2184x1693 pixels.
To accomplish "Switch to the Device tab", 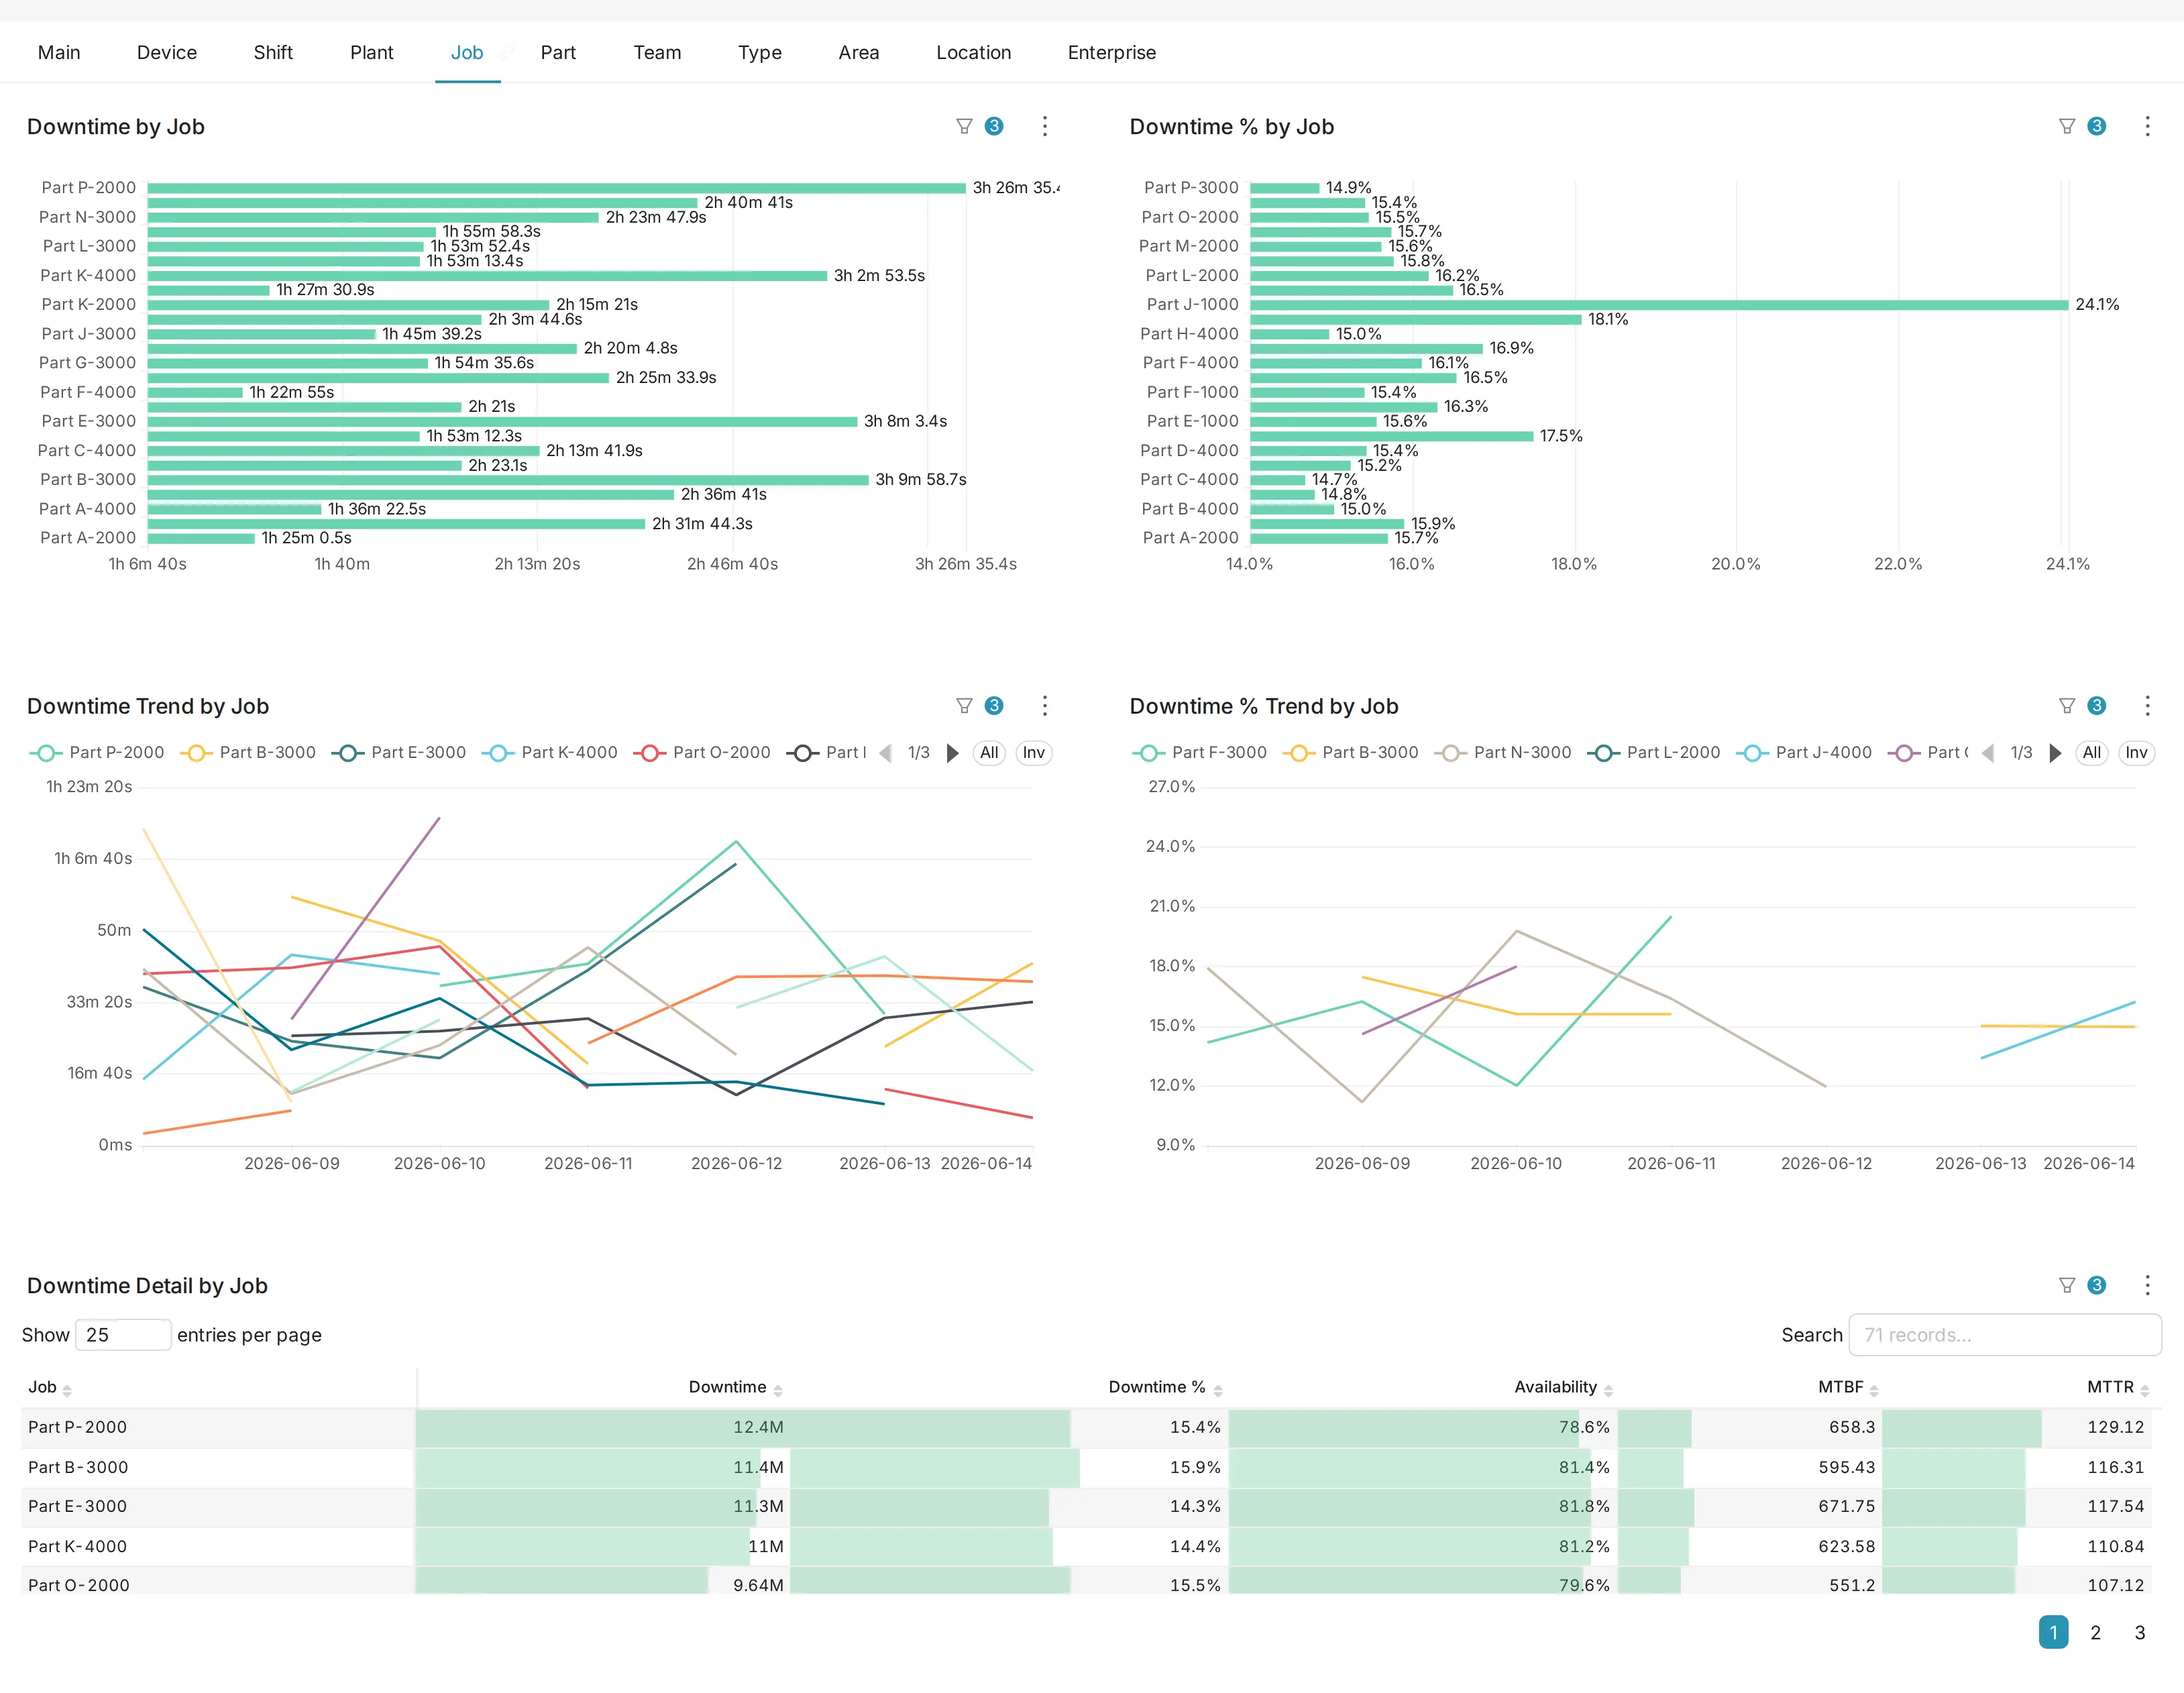I will [167, 52].
